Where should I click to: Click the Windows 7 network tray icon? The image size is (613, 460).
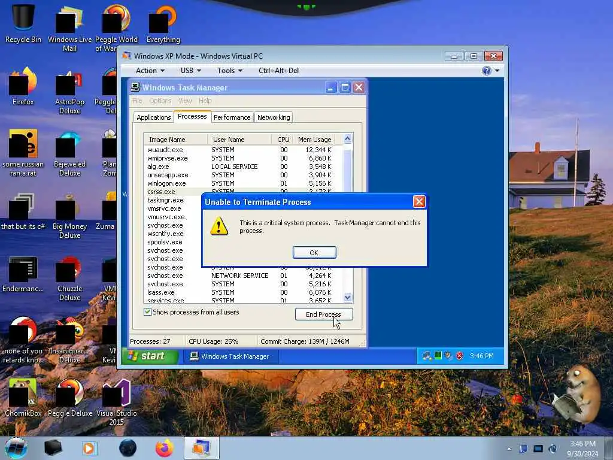point(538,449)
